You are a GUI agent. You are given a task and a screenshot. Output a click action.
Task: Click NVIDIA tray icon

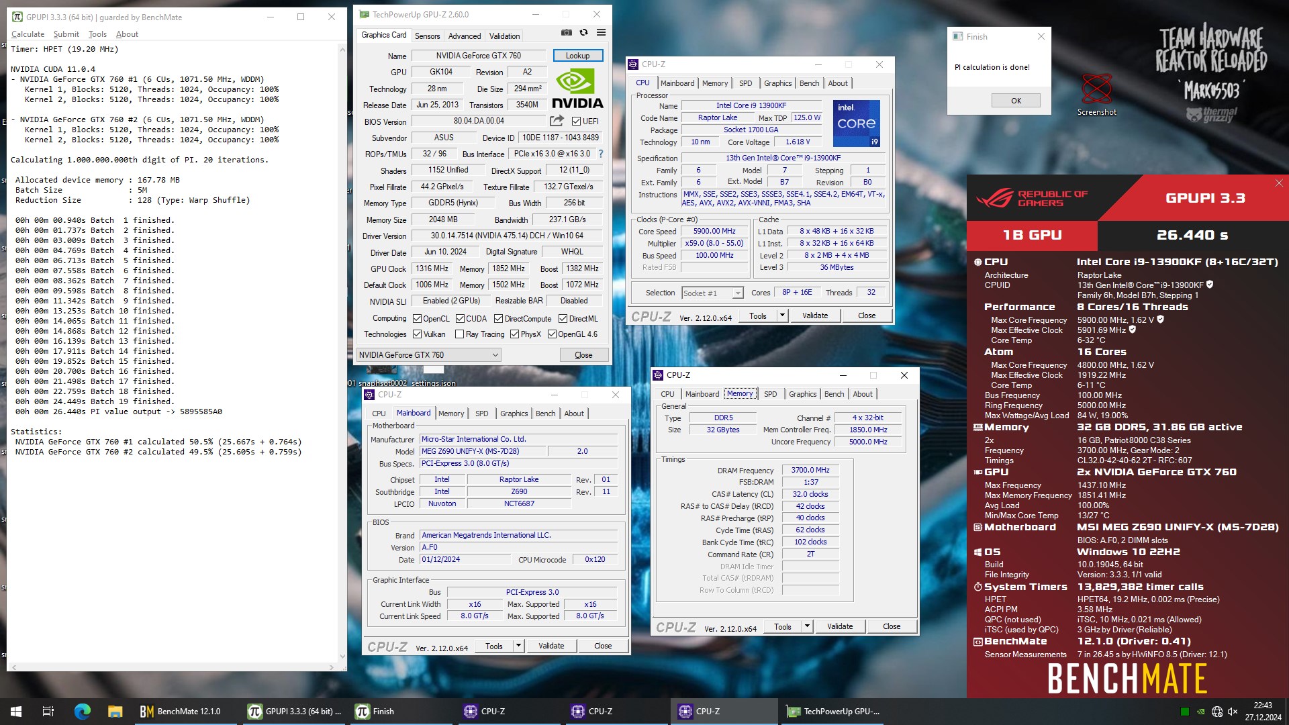click(1200, 712)
